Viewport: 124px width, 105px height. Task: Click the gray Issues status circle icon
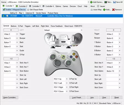point(98,6)
